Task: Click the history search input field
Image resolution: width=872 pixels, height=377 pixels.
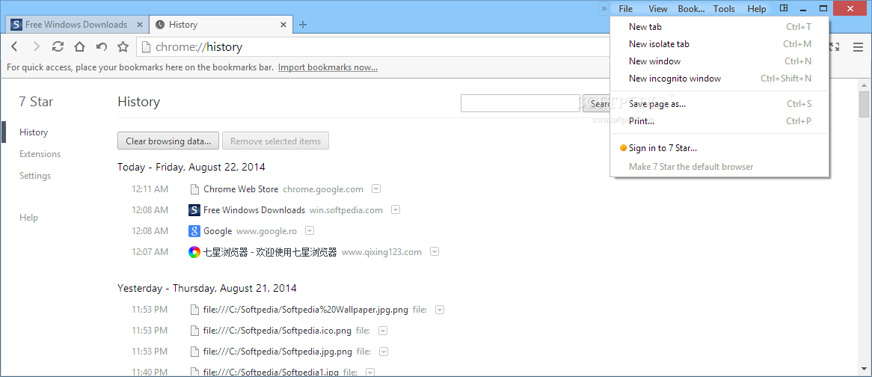Action: [521, 103]
